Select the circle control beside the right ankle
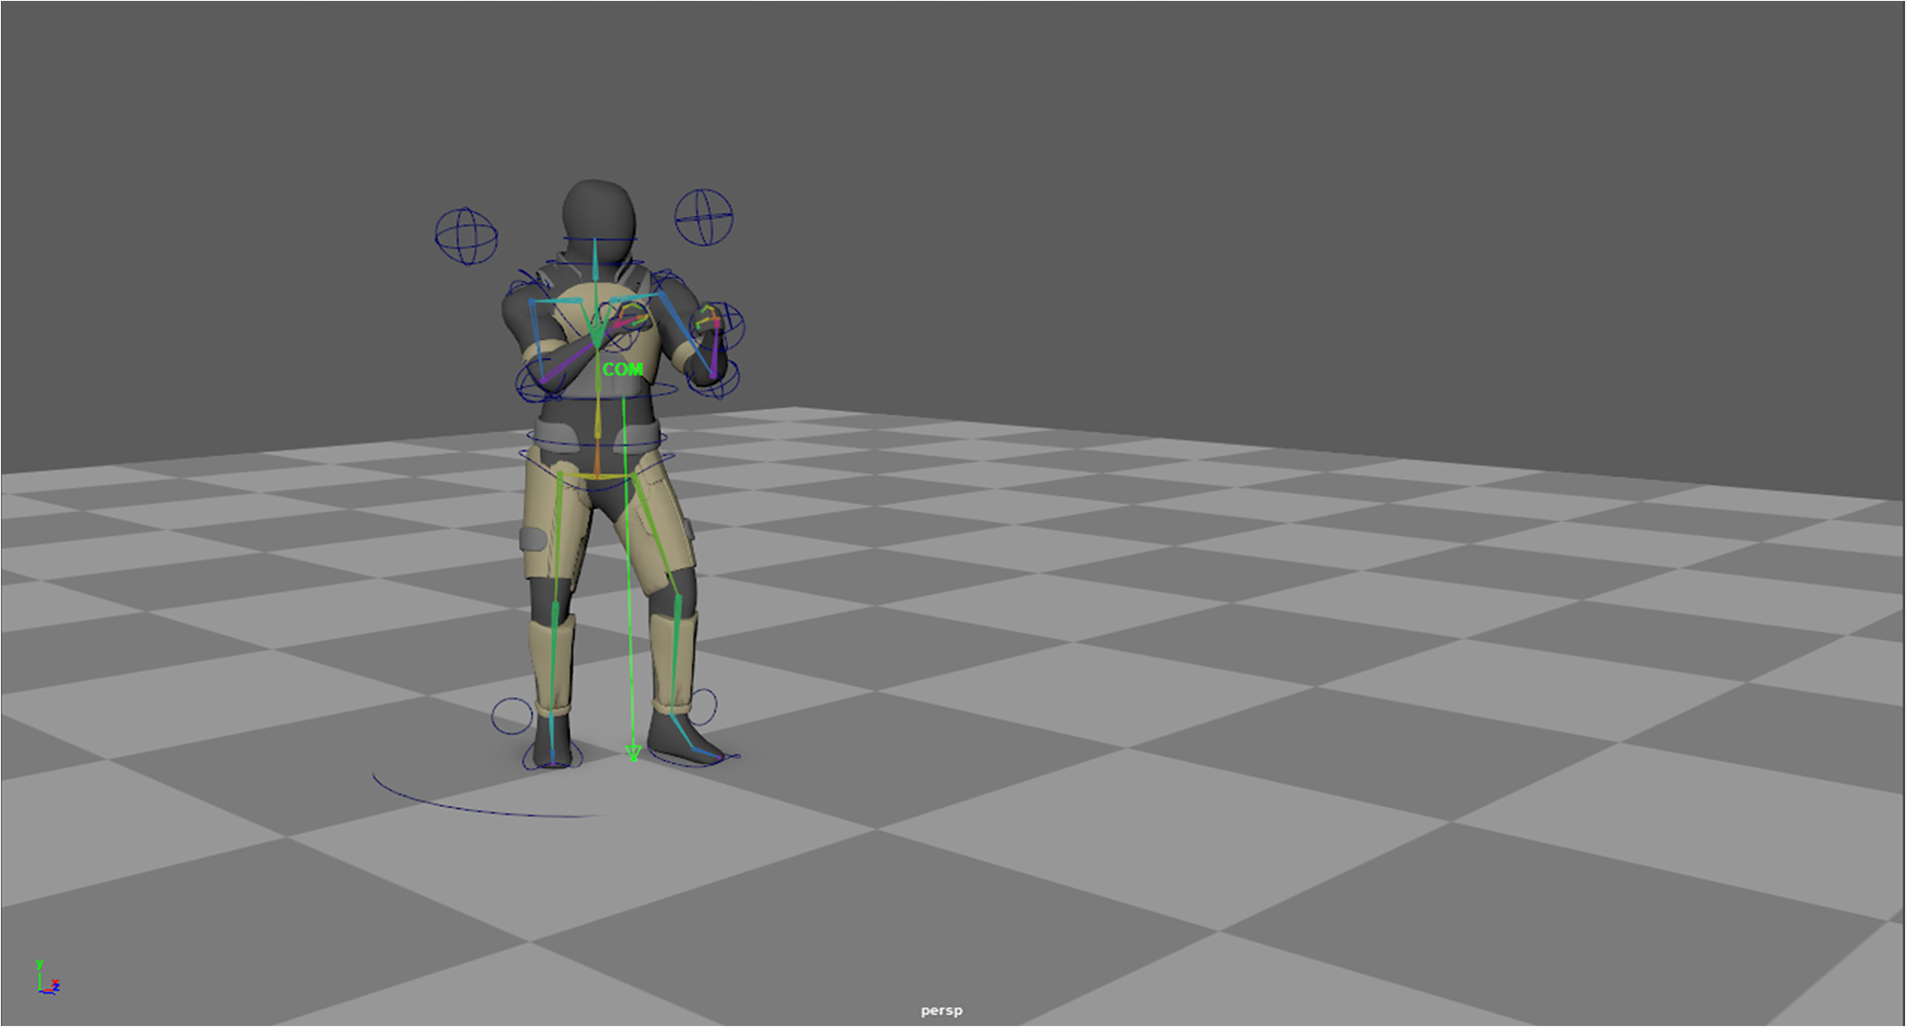 pos(703,706)
